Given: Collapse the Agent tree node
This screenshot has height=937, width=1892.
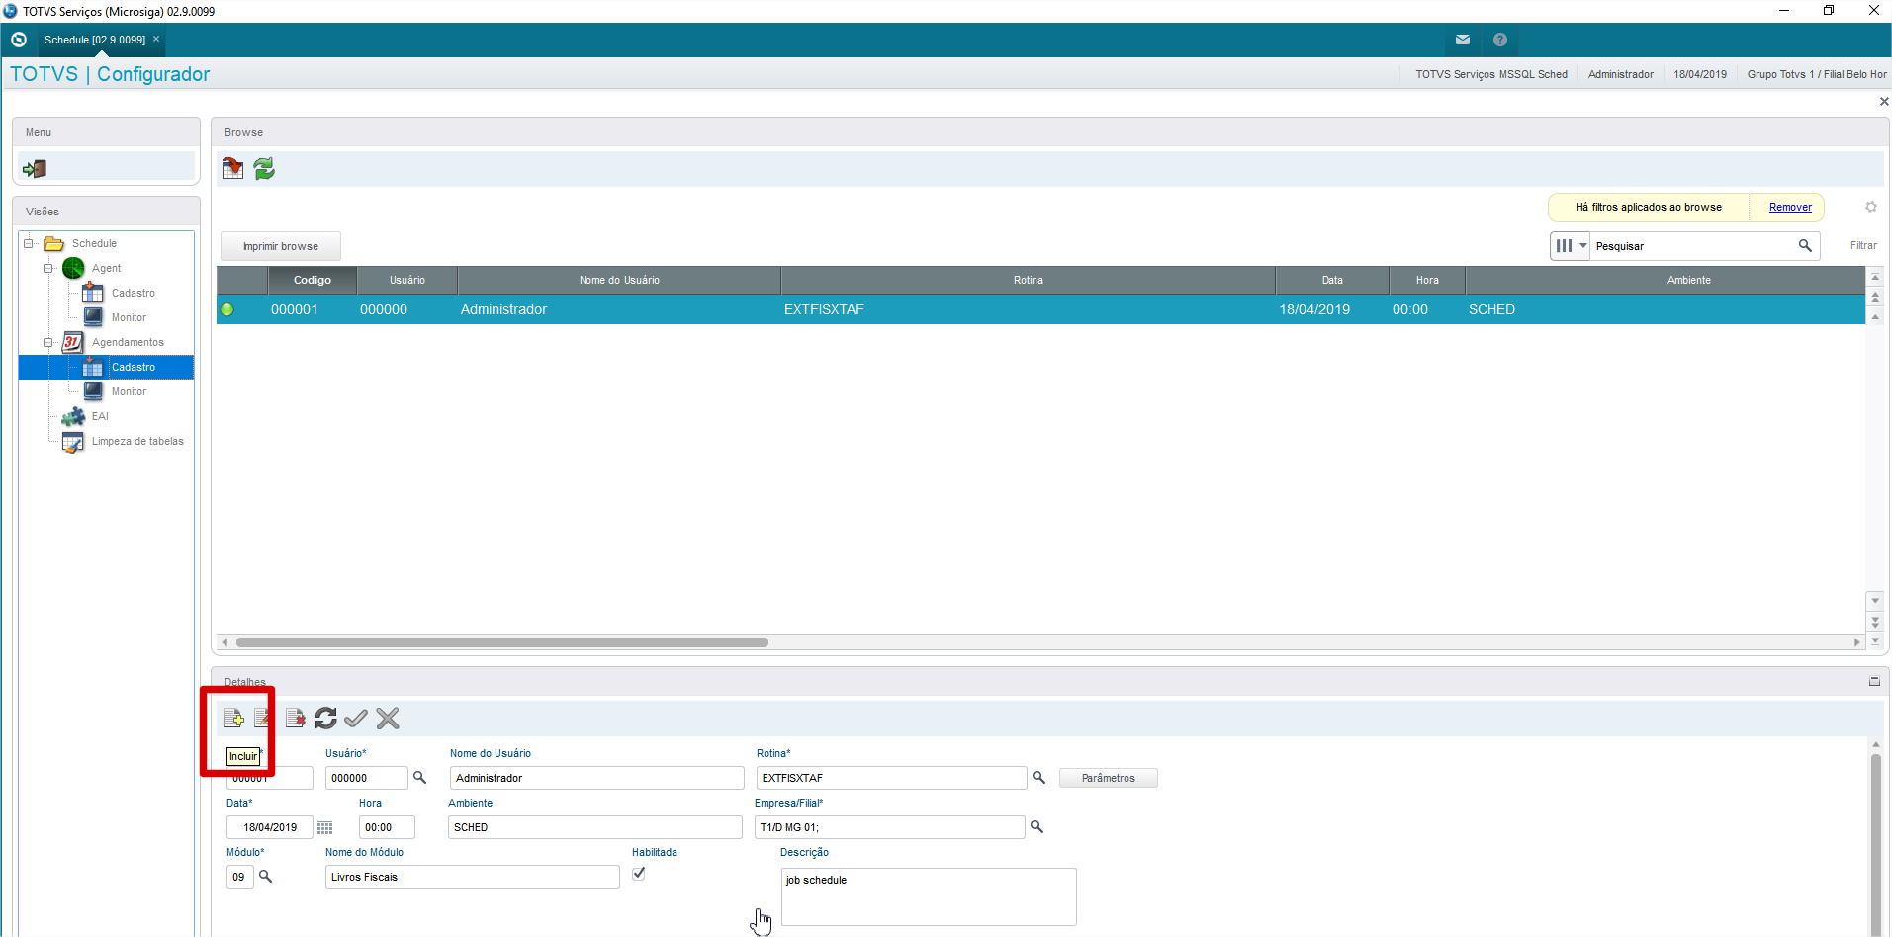Looking at the screenshot, I should pos(47,268).
